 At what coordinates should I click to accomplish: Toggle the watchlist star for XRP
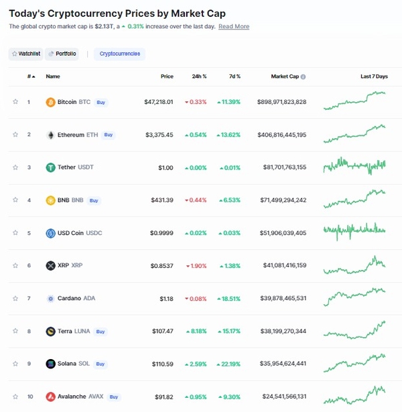pos(15,265)
